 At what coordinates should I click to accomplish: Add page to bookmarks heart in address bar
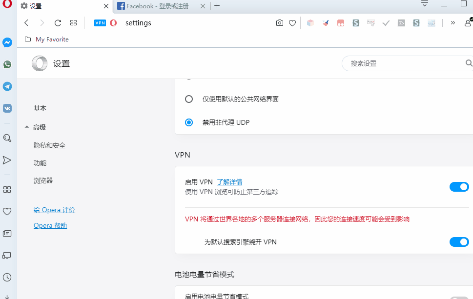(292, 23)
